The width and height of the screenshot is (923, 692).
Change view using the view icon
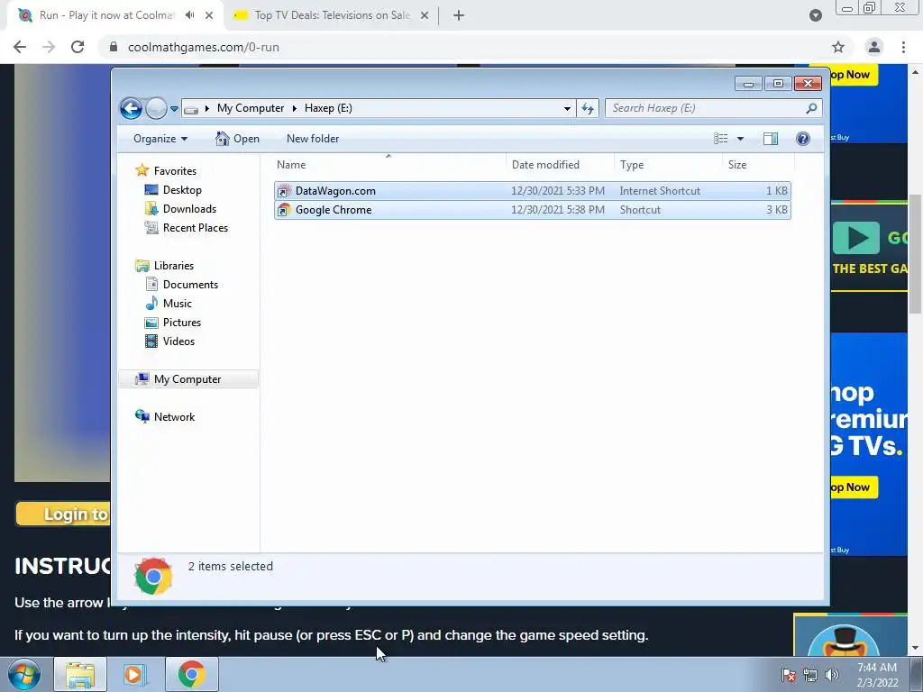coord(721,139)
